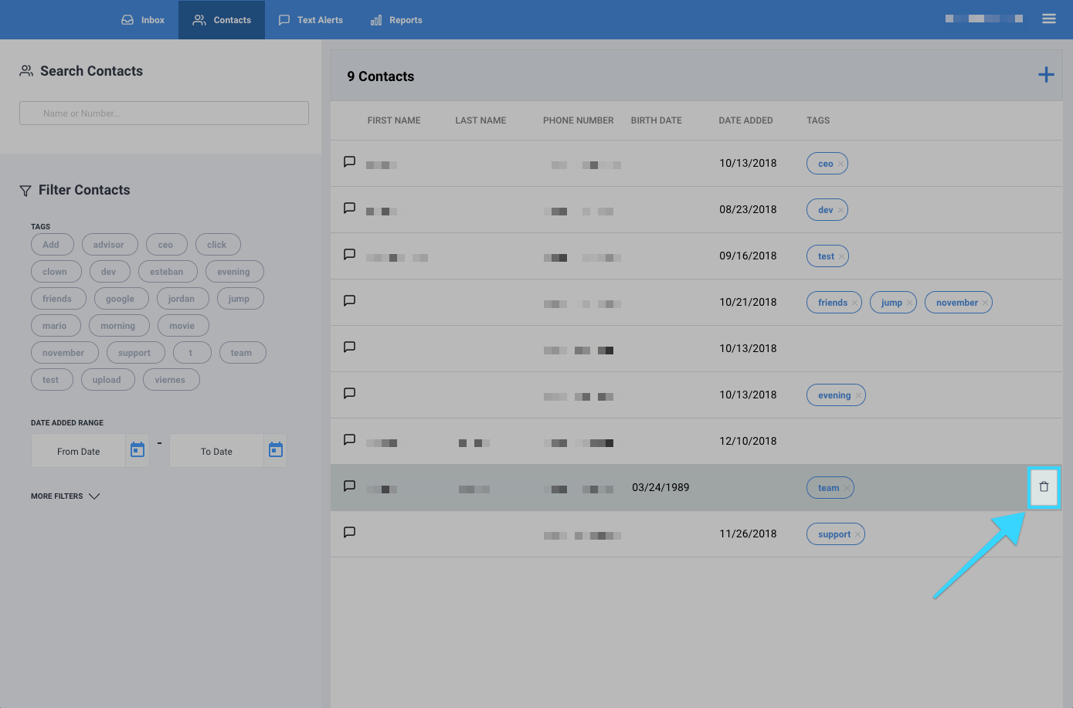
Task: Filter by the advisor tag
Action: point(110,245)
